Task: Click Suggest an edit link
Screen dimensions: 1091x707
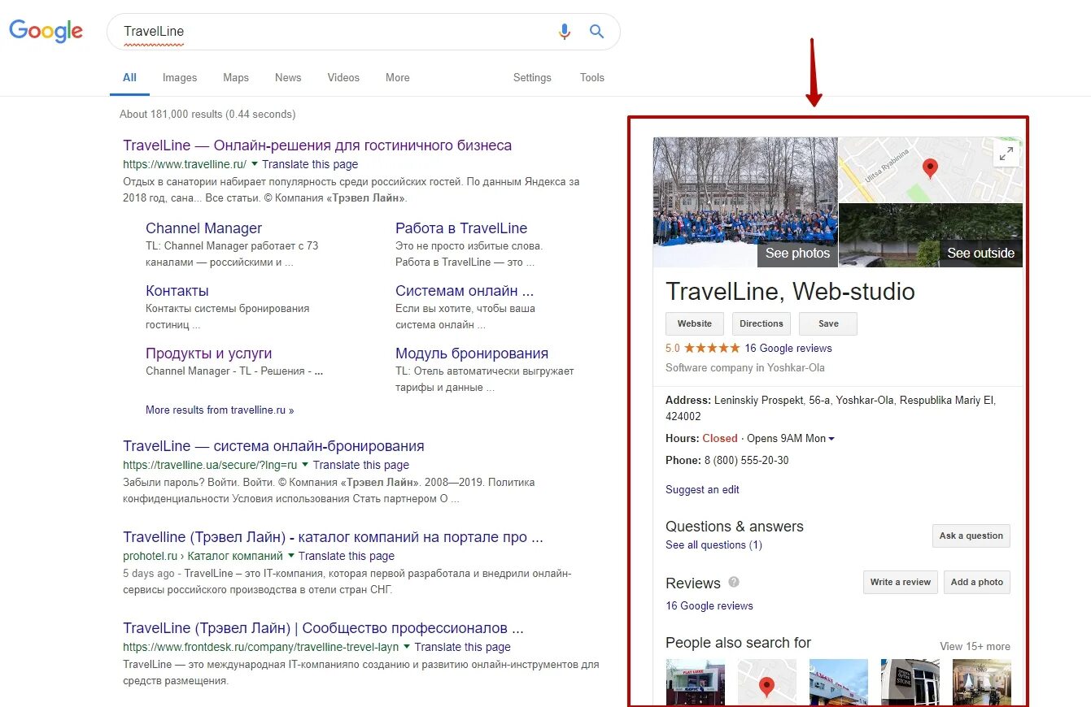Action: coord(702,489)
